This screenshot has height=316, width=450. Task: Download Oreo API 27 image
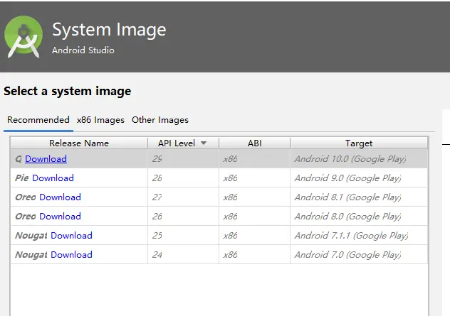click(x=60, y=197)
